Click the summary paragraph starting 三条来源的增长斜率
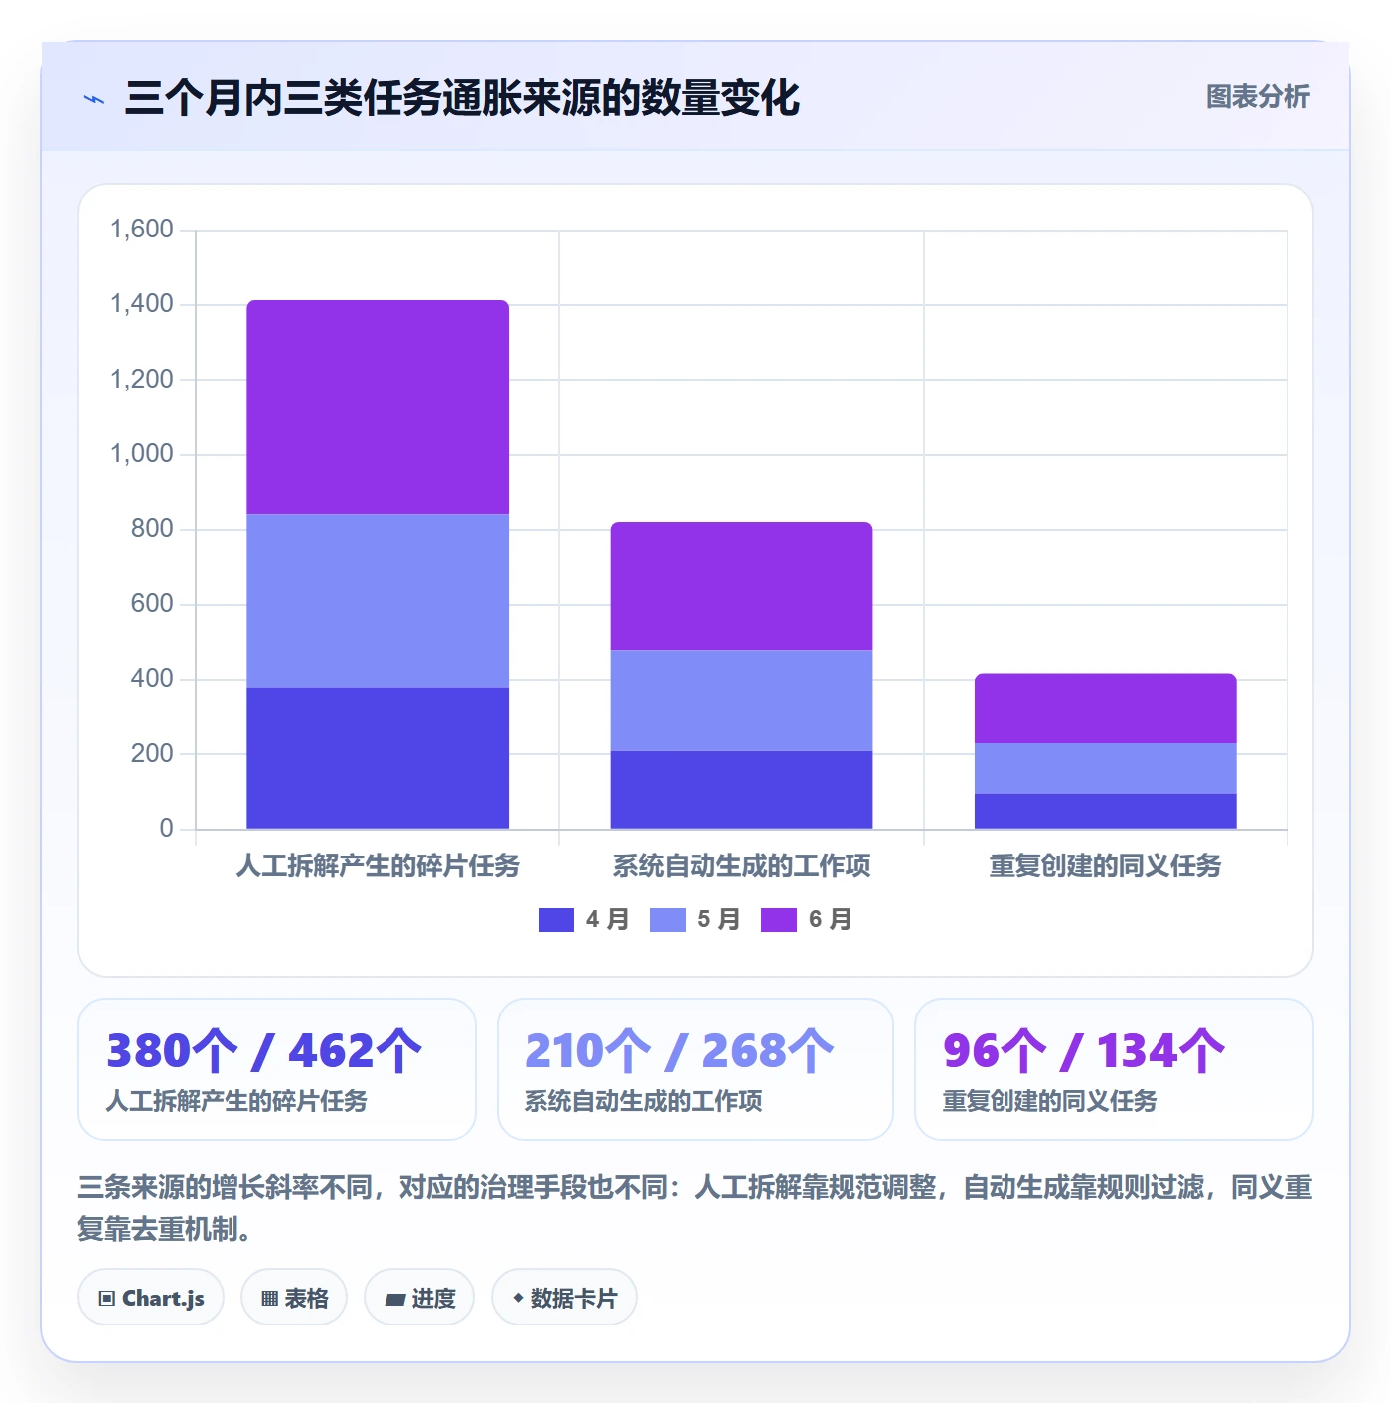This screenshot has width=1391, height=1403. tap(695, 1208)
